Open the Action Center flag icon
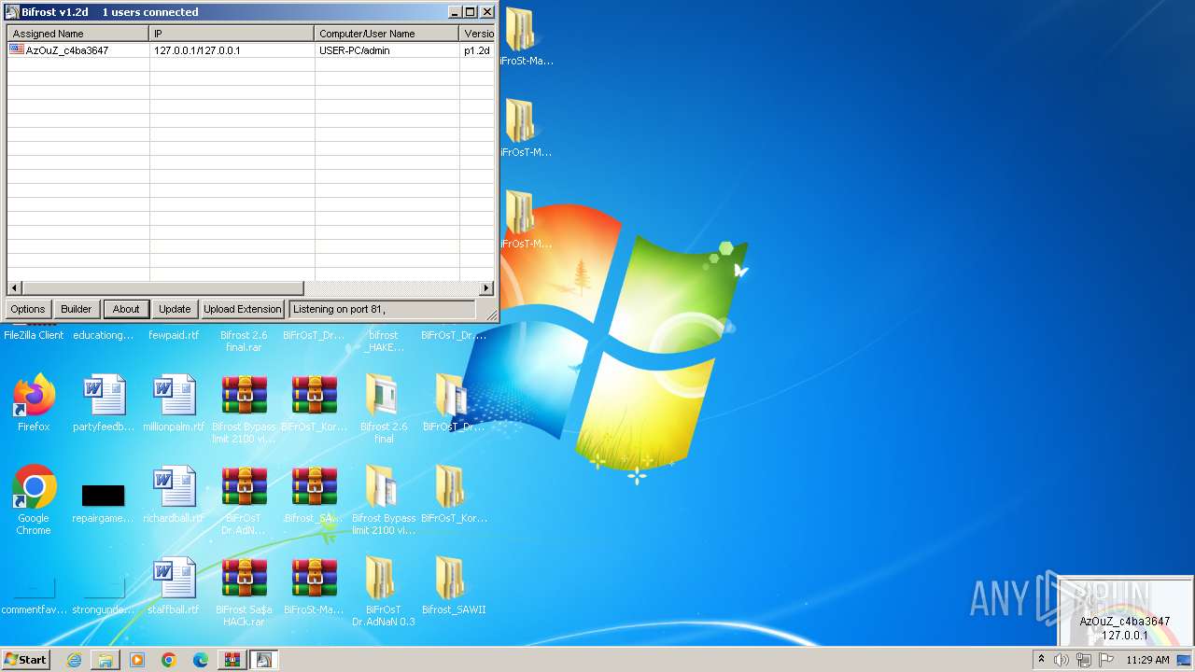The image size is (1195, 672). (1106, 660)
